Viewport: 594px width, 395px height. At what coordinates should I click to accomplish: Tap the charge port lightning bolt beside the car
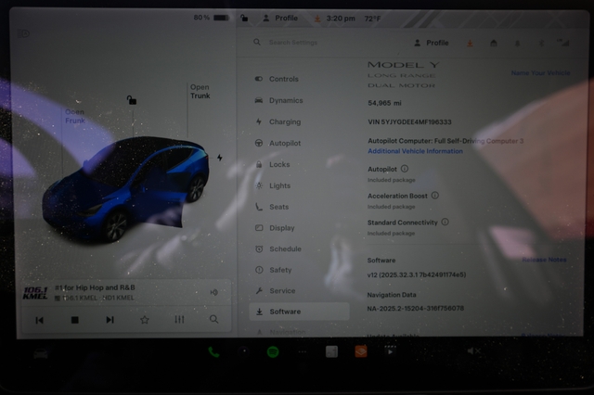[220, 158]
